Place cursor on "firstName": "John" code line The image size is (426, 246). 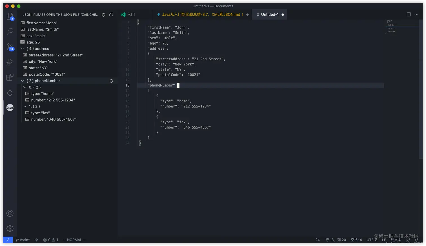pos(168,27)
